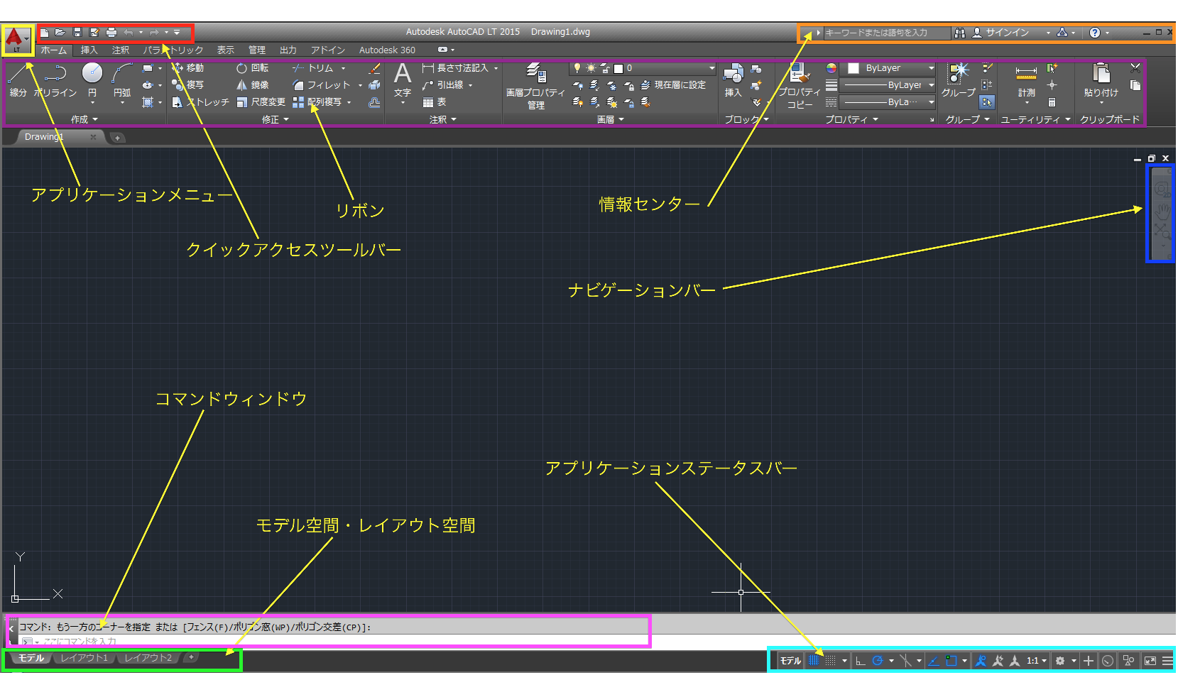Click Plot printer icon in quick access toolbar
Screen dimensions: 1178x675
[111, 33]
